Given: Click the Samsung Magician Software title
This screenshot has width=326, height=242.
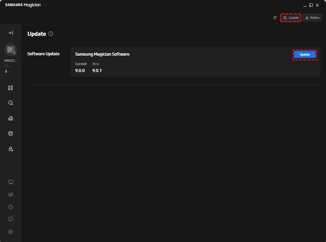Looking at the screenshot, I should click(x=102, y=54).
